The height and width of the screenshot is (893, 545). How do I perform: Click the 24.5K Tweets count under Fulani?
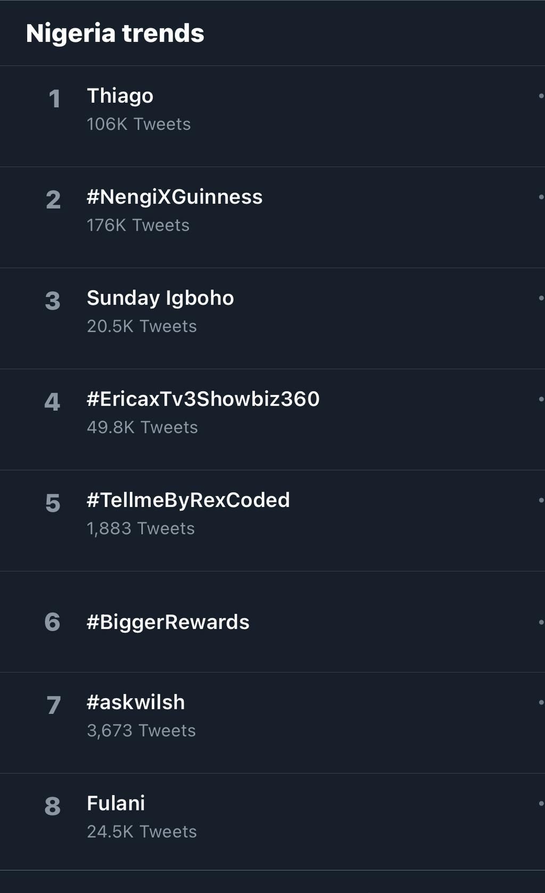point(142,831)
